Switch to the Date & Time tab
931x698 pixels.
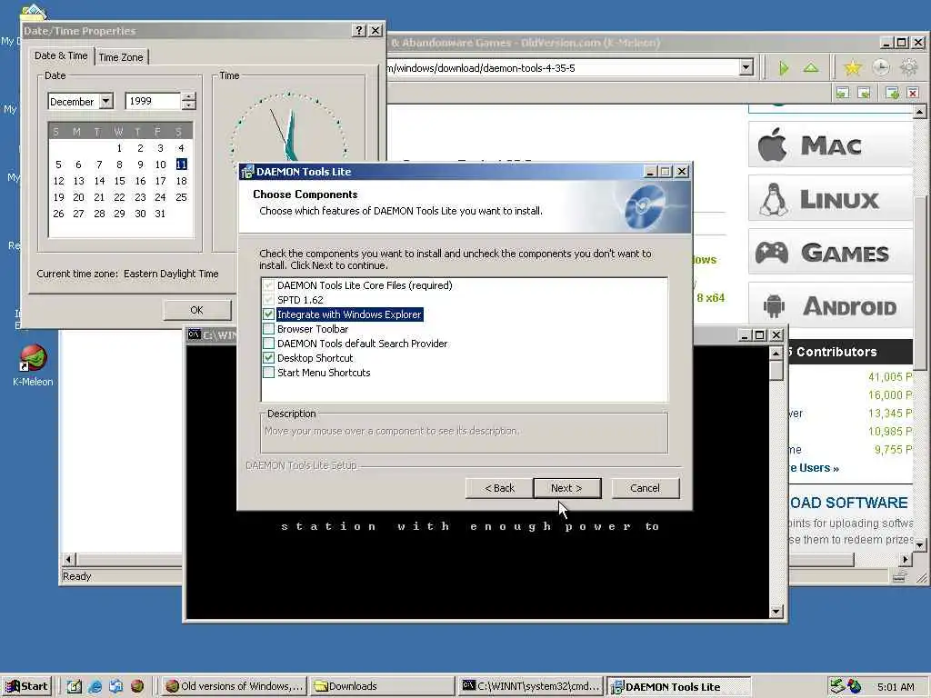[x=61, y=55]
